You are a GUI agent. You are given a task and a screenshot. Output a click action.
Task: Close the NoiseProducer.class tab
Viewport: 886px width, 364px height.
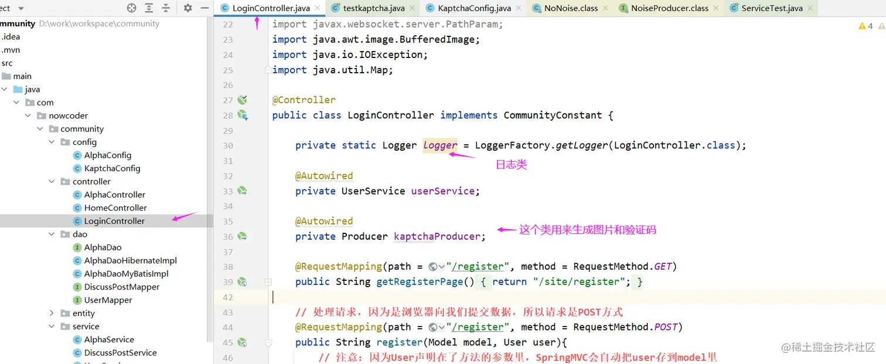[x=715, y=8]
